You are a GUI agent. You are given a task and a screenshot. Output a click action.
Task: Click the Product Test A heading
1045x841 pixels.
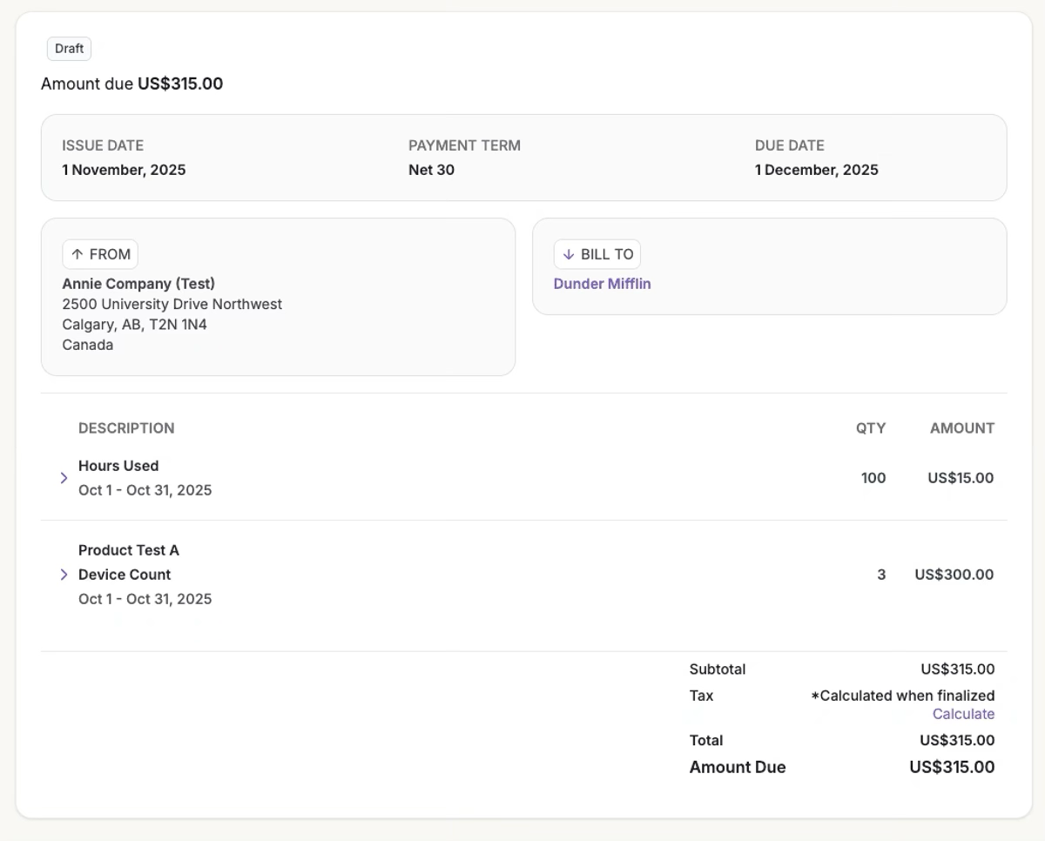[x=129, y=550]
